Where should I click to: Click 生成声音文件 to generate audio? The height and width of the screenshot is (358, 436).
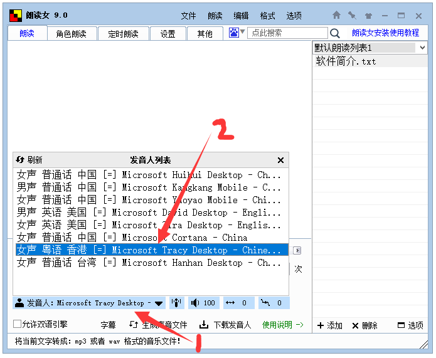pyautogui.click(x=158, y=325)
